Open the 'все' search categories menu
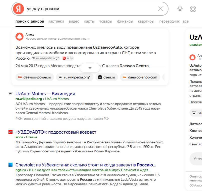Image resolution: width=202 pixels, height=191 pixels. click(x=185, y=21)
